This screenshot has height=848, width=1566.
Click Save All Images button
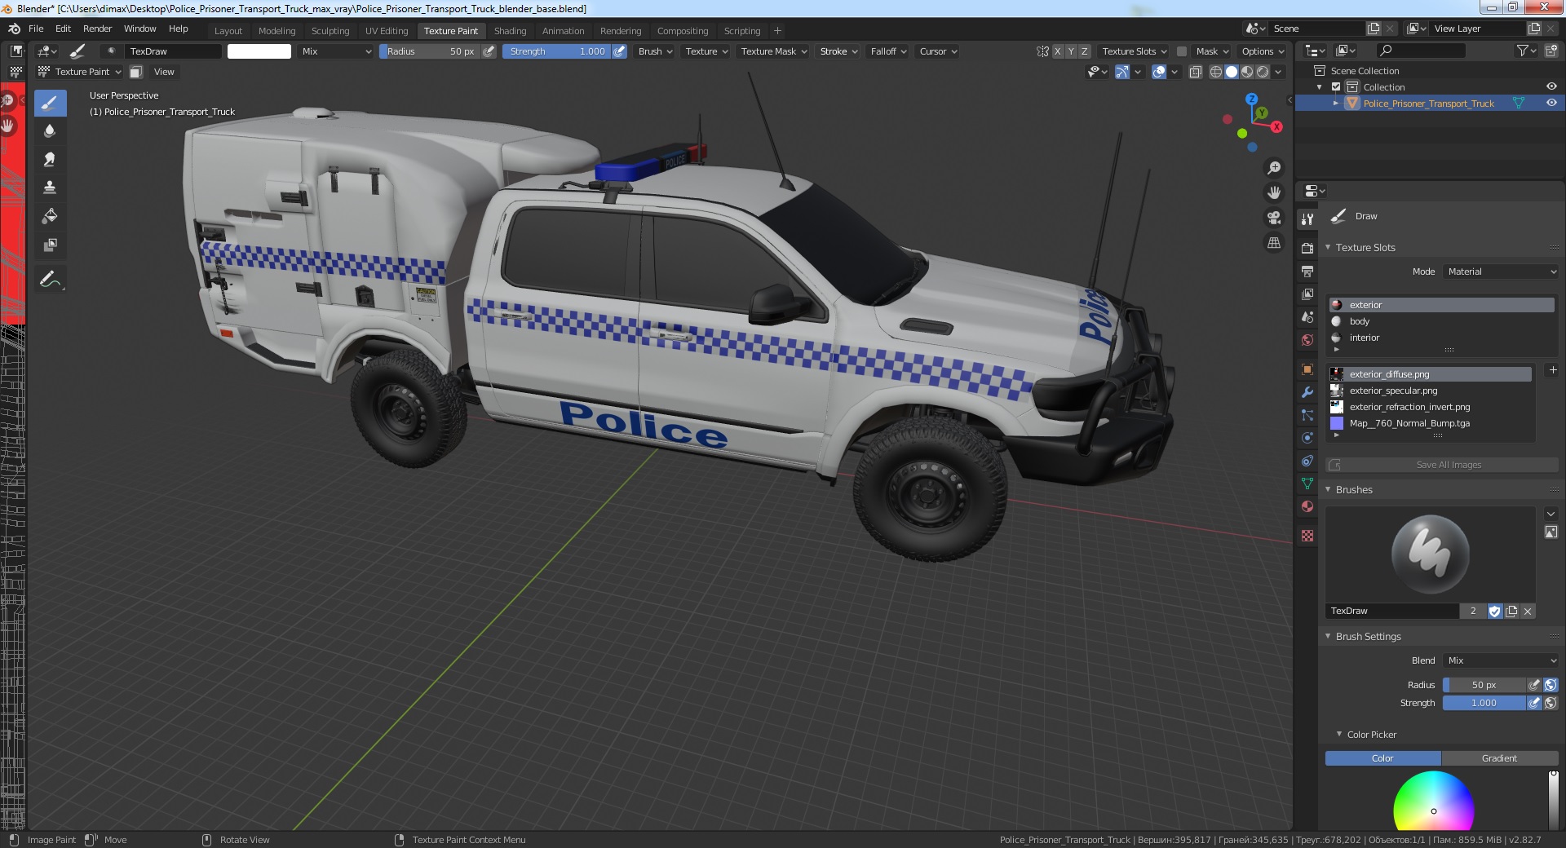pyautogui.click(x=1442, y=465)
